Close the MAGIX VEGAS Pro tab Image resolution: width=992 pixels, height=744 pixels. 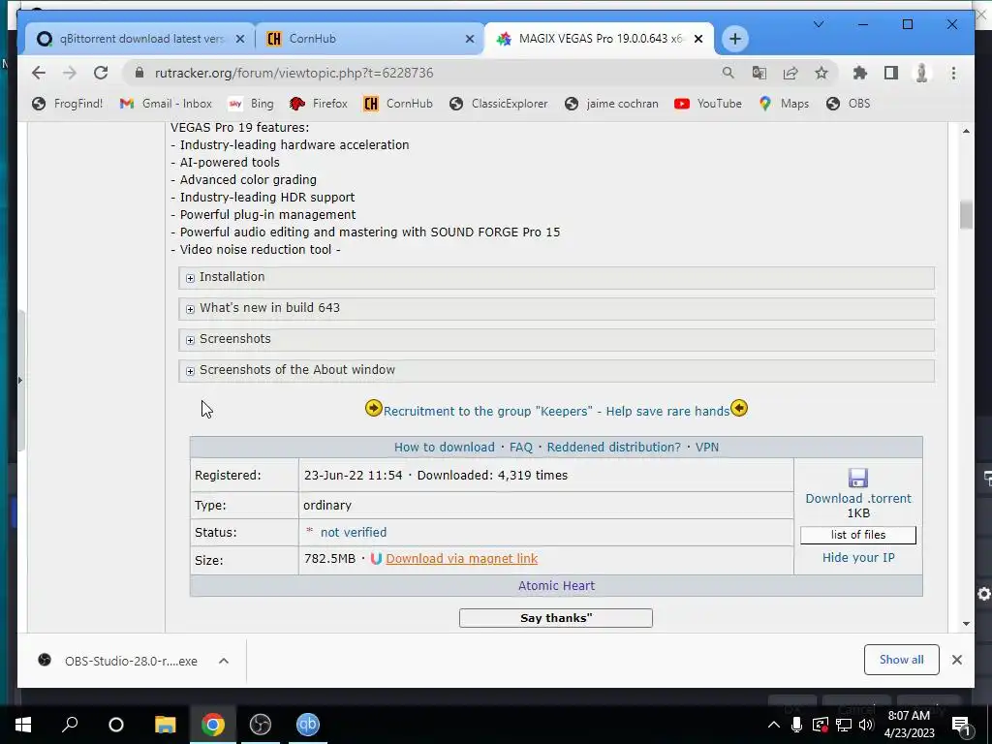[x=698, y=39]
